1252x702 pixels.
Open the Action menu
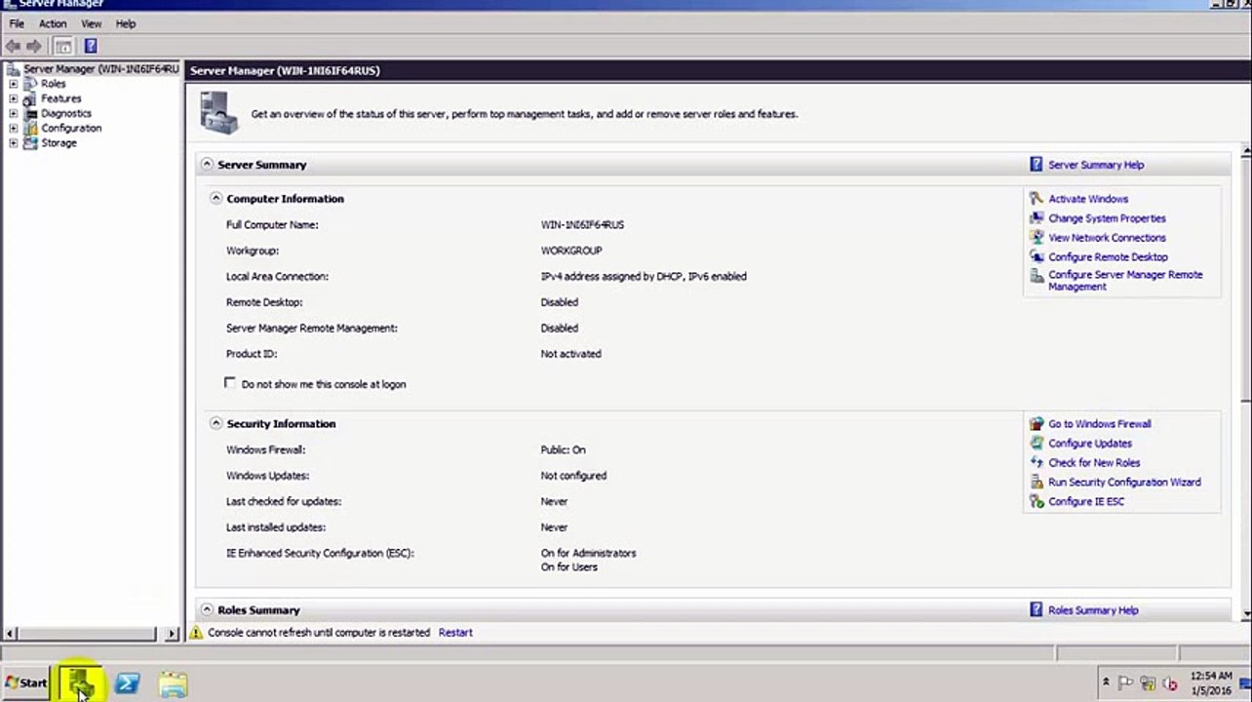click(53, 23)
